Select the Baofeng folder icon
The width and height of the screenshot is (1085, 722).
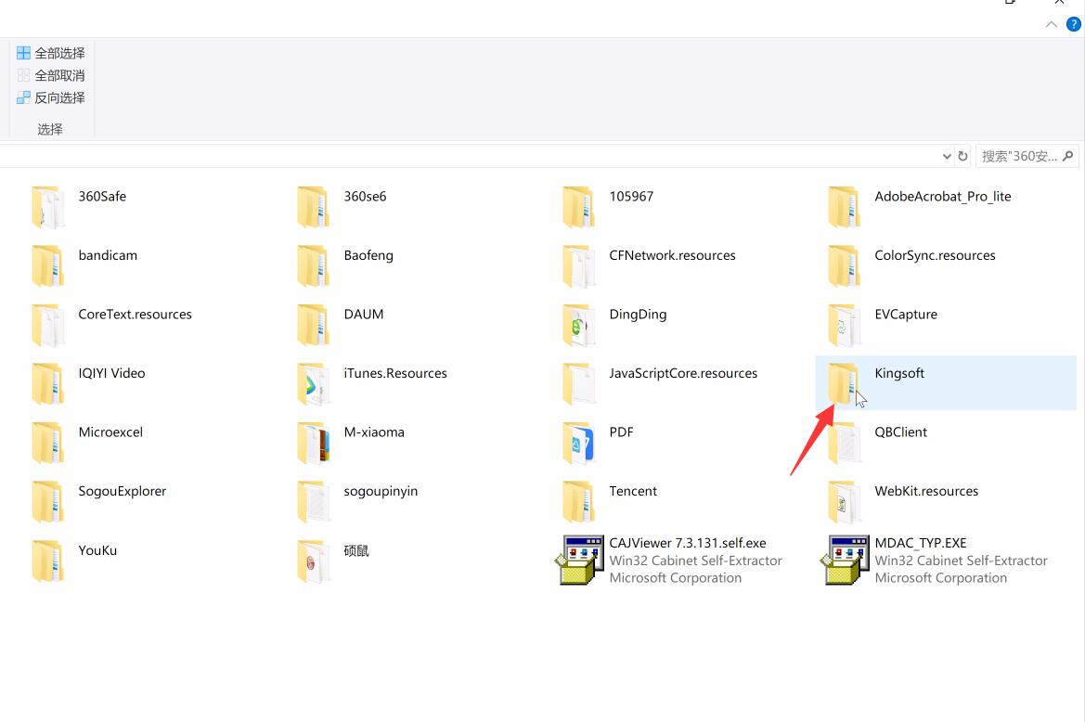(314, 265)
